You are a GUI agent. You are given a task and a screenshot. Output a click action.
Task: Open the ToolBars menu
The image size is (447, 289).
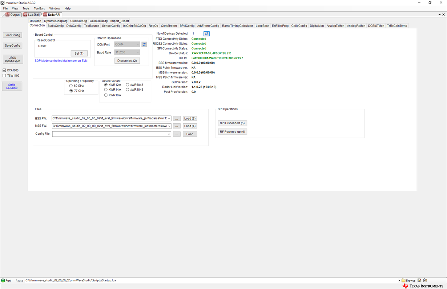tap(39, 8)
